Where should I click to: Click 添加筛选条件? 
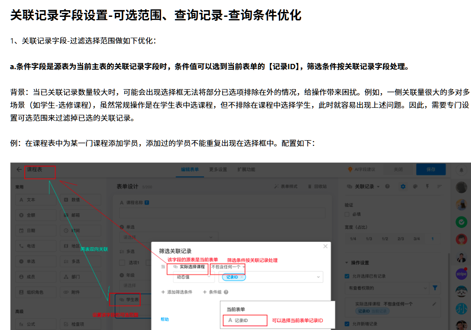click(x=177, y=292)
